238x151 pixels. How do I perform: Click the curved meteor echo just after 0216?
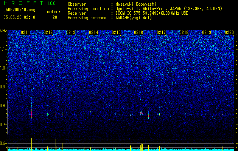click(x=141, y=112)
